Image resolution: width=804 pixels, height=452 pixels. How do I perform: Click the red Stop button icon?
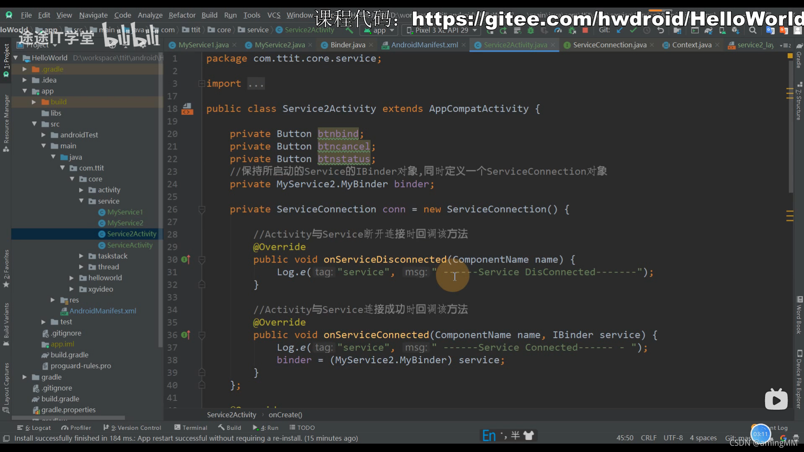[x=585, y=30]
